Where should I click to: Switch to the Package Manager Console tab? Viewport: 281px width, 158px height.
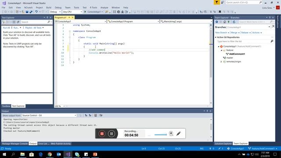click(15, 144)
